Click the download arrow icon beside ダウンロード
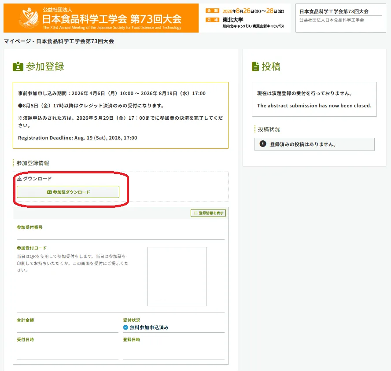The width and height of the screenshot is (391, 371). point(19,179)
